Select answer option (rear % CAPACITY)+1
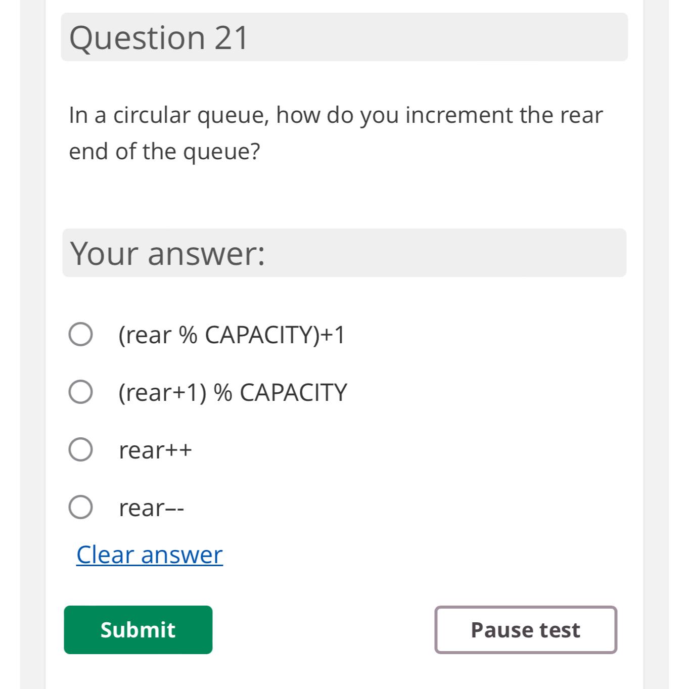689x689 pixels. point(232,334)
